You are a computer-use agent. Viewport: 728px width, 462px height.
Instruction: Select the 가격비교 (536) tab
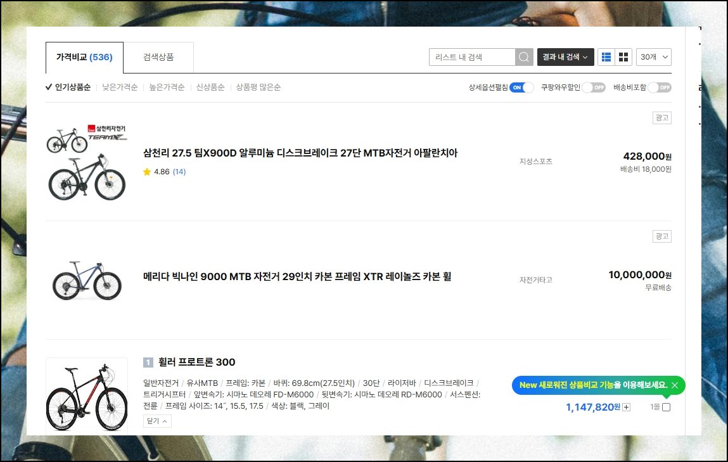pos(84,57)
